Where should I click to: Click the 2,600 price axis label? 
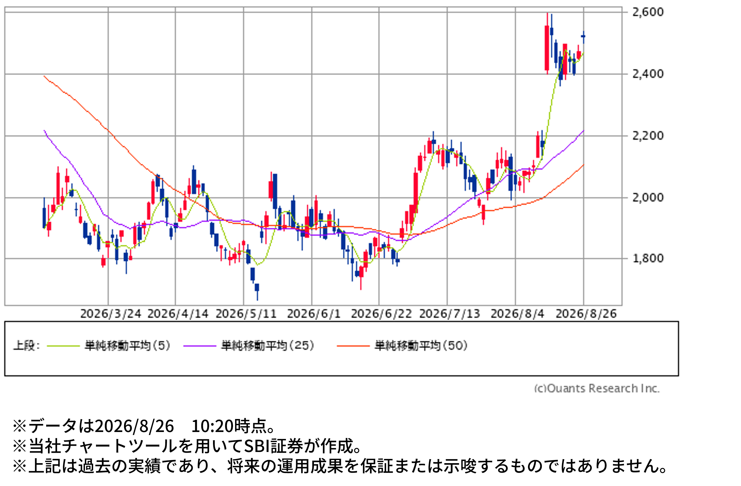coord(648,12)
